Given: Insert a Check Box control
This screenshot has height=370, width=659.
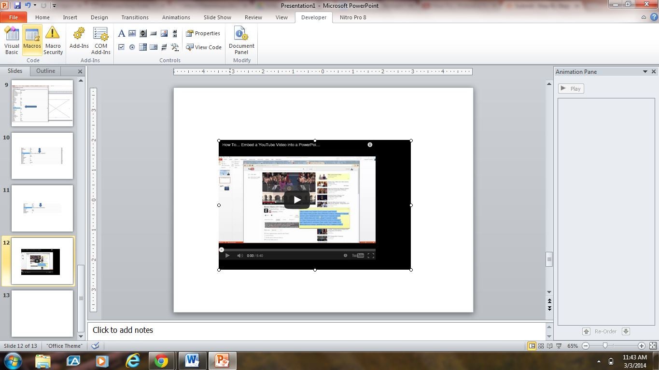Looking at the screenshot, I should (x=121, y=47).
